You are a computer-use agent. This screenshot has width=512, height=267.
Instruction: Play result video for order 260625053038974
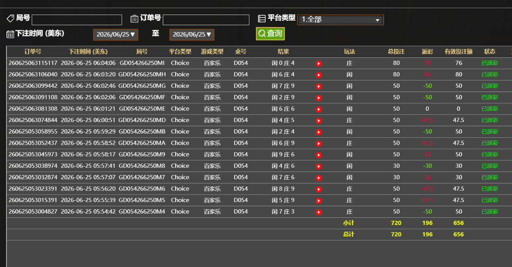tap(319, 166)
